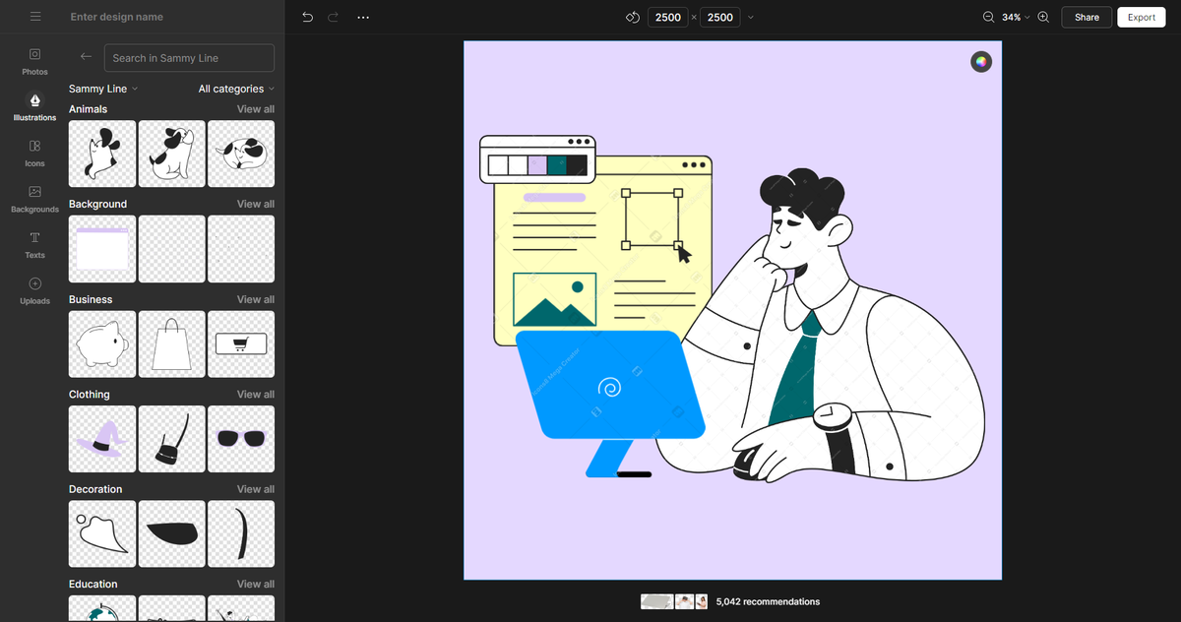The height and width of the screenshot is (622, 1181).
Task: View all Education illustrations
Action: 256,584
